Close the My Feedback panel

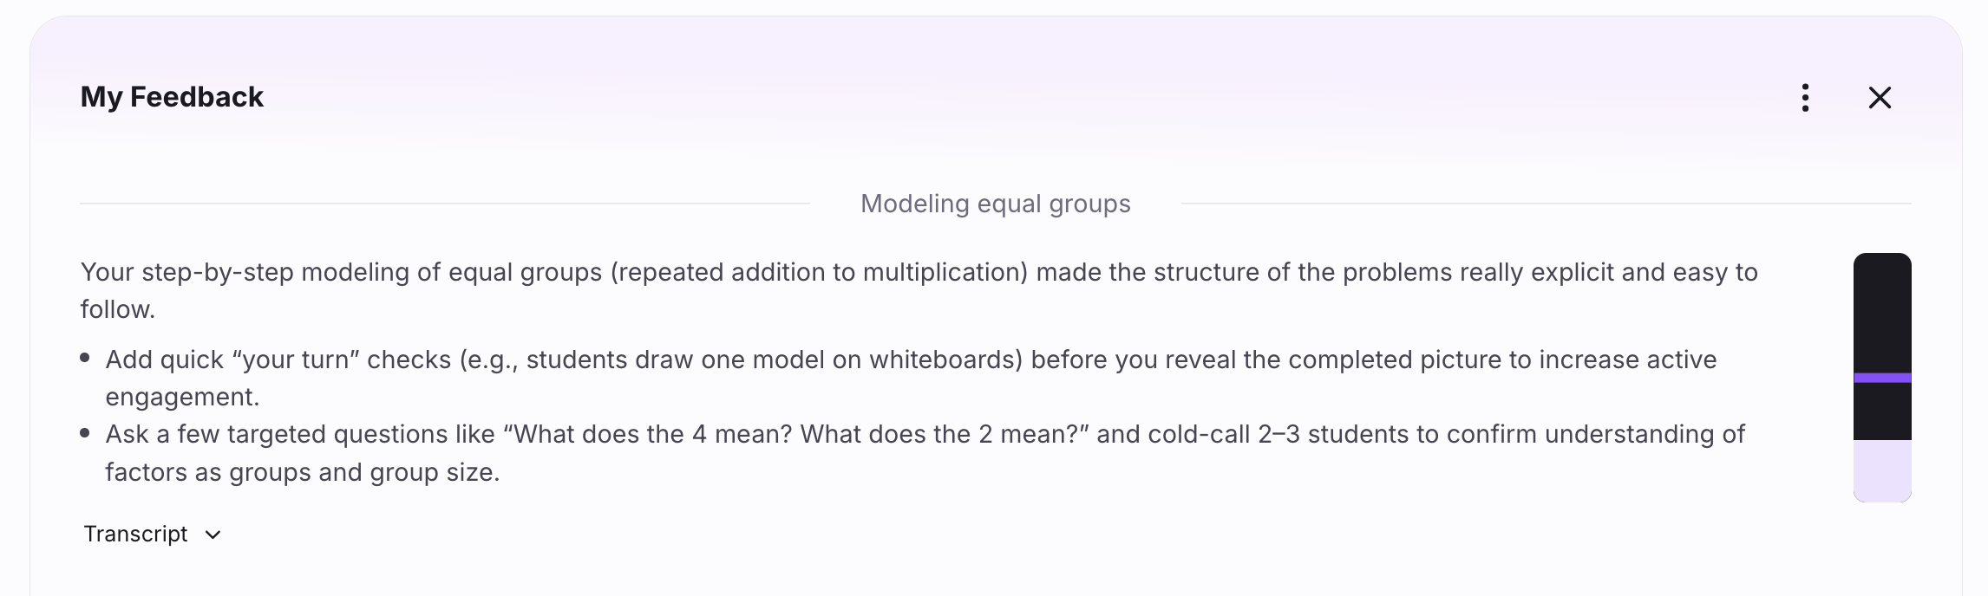click(1880, 98)
